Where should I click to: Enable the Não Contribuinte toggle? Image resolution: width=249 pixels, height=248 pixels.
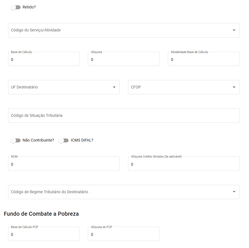pos(15,140)
